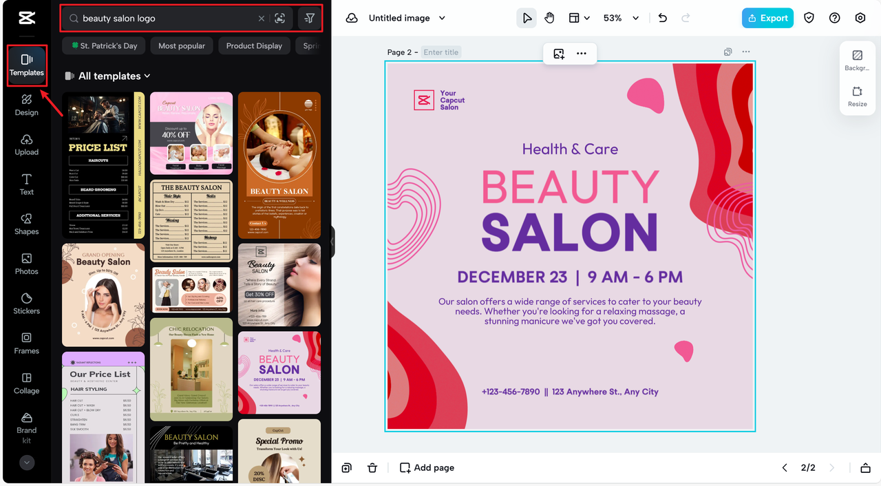Choose the Special Promo template
The image size is (881, 486).
[x=279, y=451]
